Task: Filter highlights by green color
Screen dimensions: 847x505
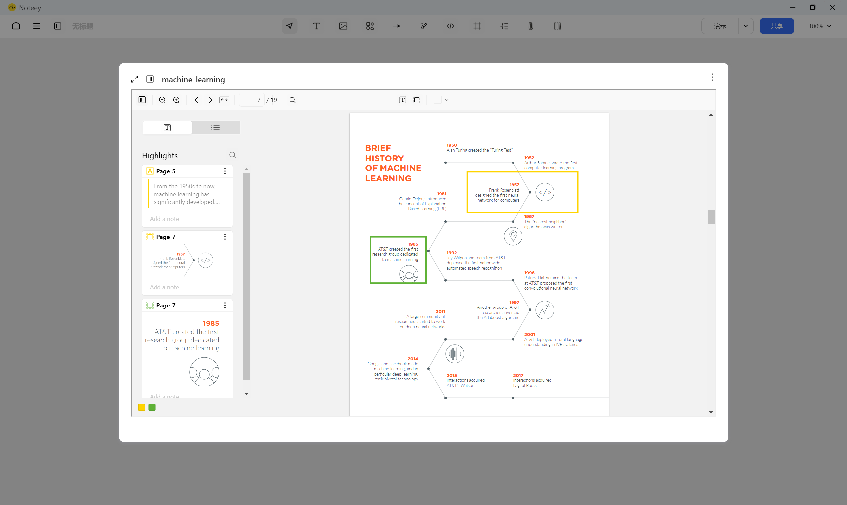Action: coord(152,407)
